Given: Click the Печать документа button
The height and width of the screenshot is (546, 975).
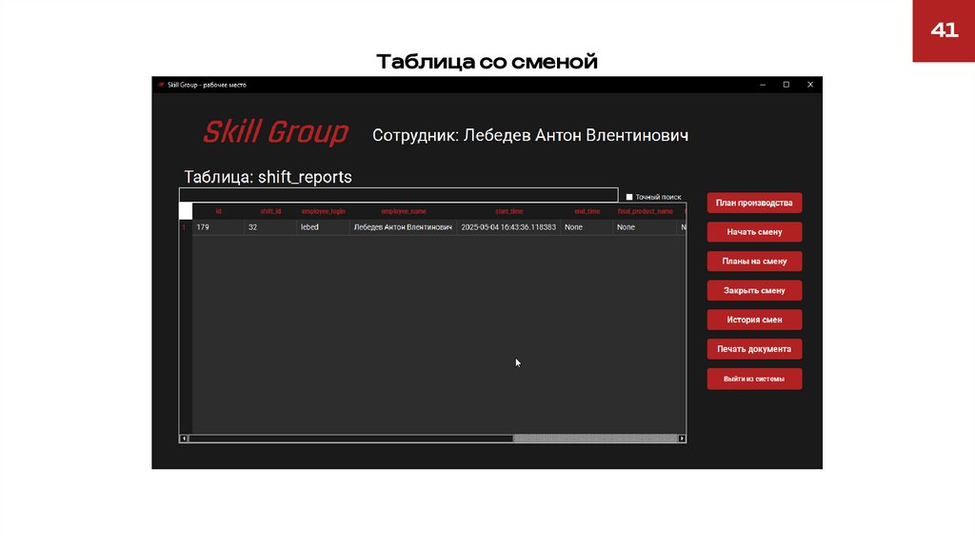Looking at the screenshot, I should pos(754,349).
